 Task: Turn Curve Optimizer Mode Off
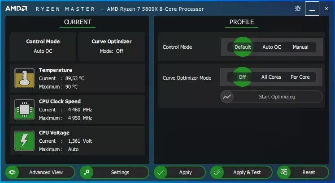[x=242, y=77]
